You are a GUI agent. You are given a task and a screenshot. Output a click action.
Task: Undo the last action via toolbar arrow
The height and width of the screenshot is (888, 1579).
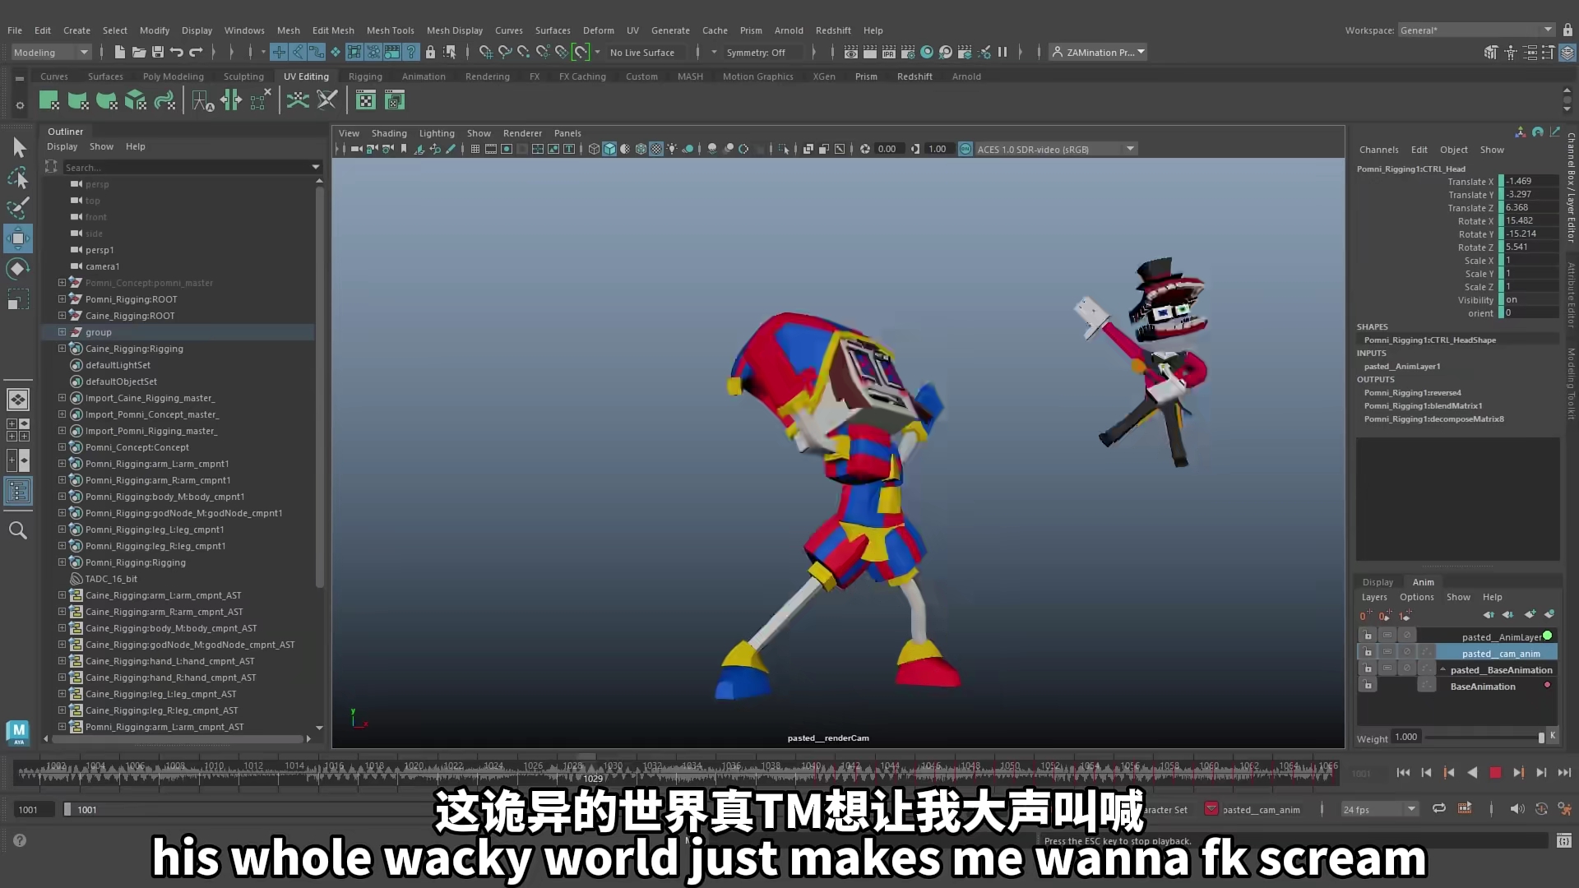click(177, 52)
